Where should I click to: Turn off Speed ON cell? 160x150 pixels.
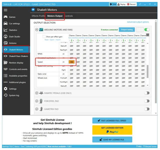coord(72,62)
